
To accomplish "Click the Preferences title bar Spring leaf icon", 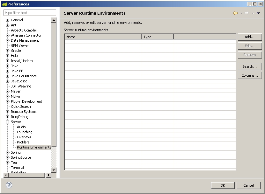I will pyautogui.click(x=4, y=4).
